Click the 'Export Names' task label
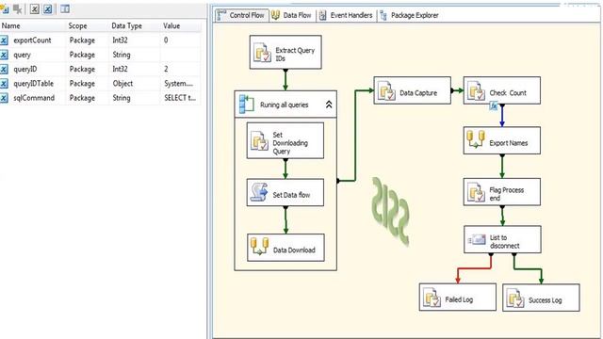Image resolution: width=603 pixels, height=339 pixels. [x=509, y=143]
